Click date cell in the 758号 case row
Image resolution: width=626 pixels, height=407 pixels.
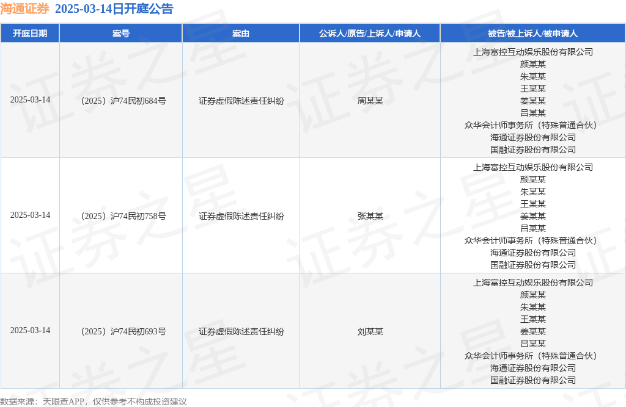[x=31, y=215]
